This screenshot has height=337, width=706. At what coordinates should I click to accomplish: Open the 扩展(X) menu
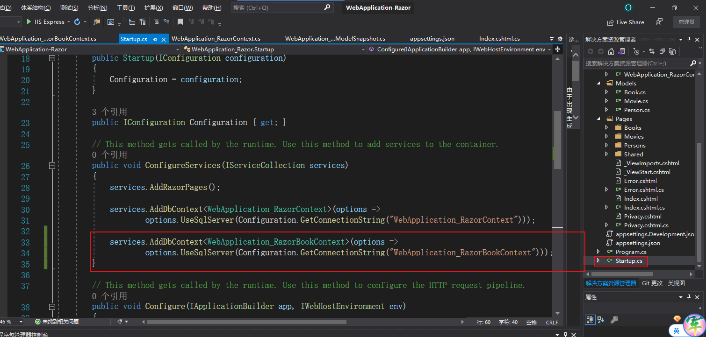[x=153, y=8]
